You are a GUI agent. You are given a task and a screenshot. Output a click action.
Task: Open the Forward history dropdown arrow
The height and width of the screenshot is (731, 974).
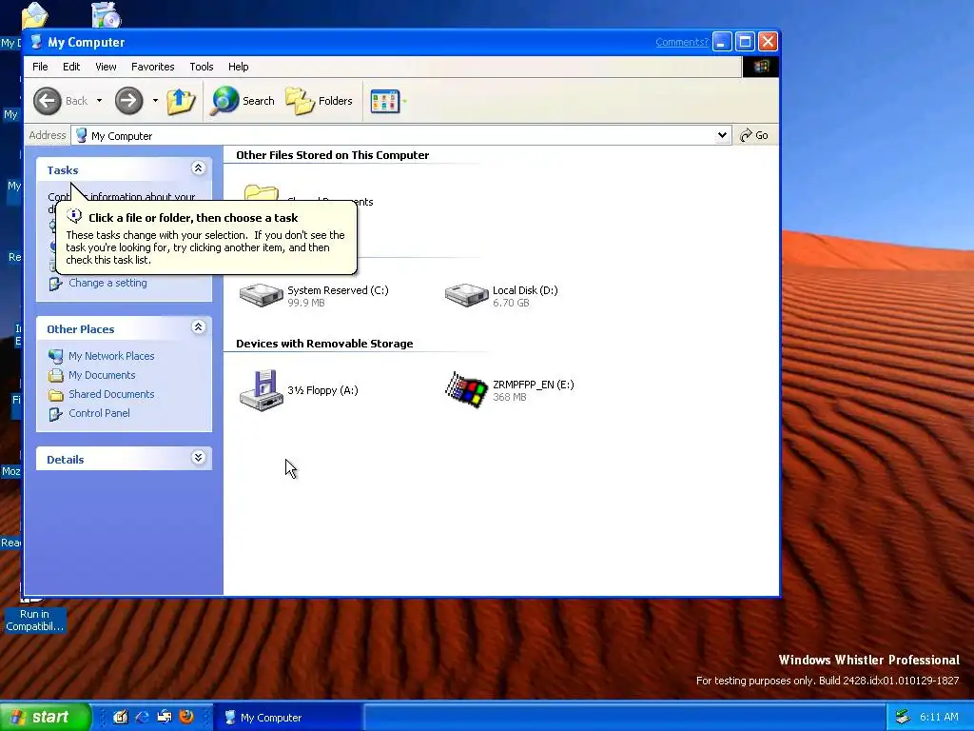coord(155,101)
